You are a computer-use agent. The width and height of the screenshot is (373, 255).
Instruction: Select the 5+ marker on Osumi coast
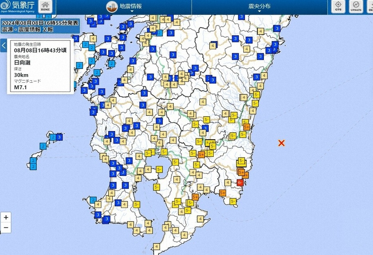click(x=195, y=197)
